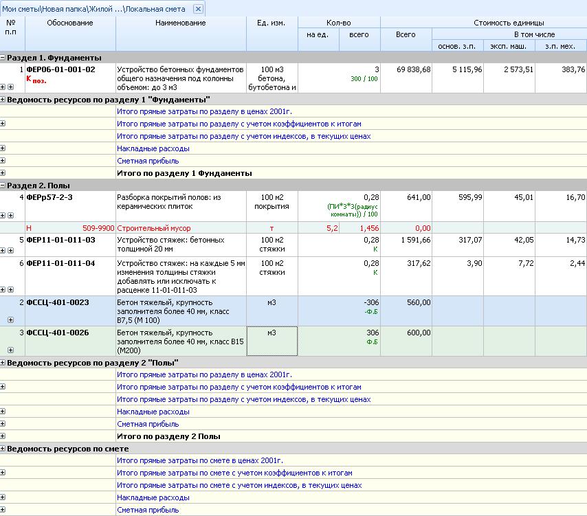The height and width of the screenshot is (516, 587).
Task: Collapse Раздел 2. Полы section
Action: 3,186
